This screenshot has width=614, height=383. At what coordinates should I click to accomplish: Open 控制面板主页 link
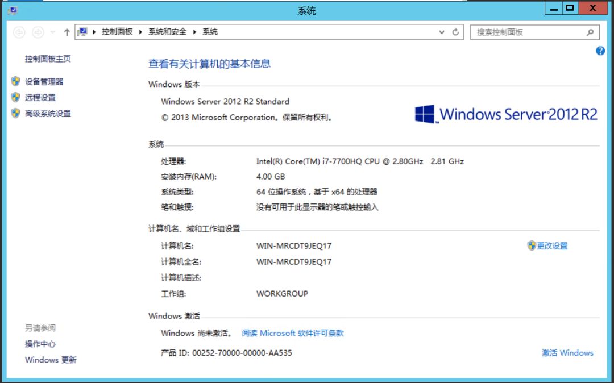[x=48, y=59]
